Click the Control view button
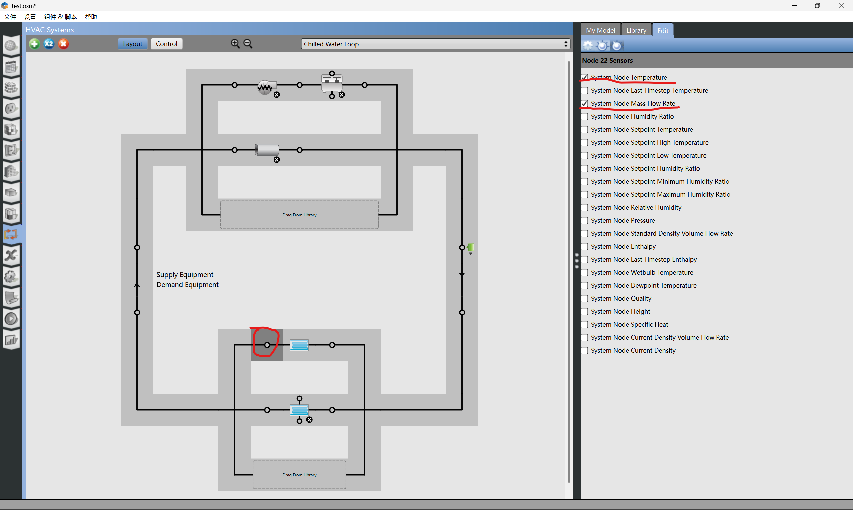The height and width of the screenshot is (510, 853). (x=167, y=44)
